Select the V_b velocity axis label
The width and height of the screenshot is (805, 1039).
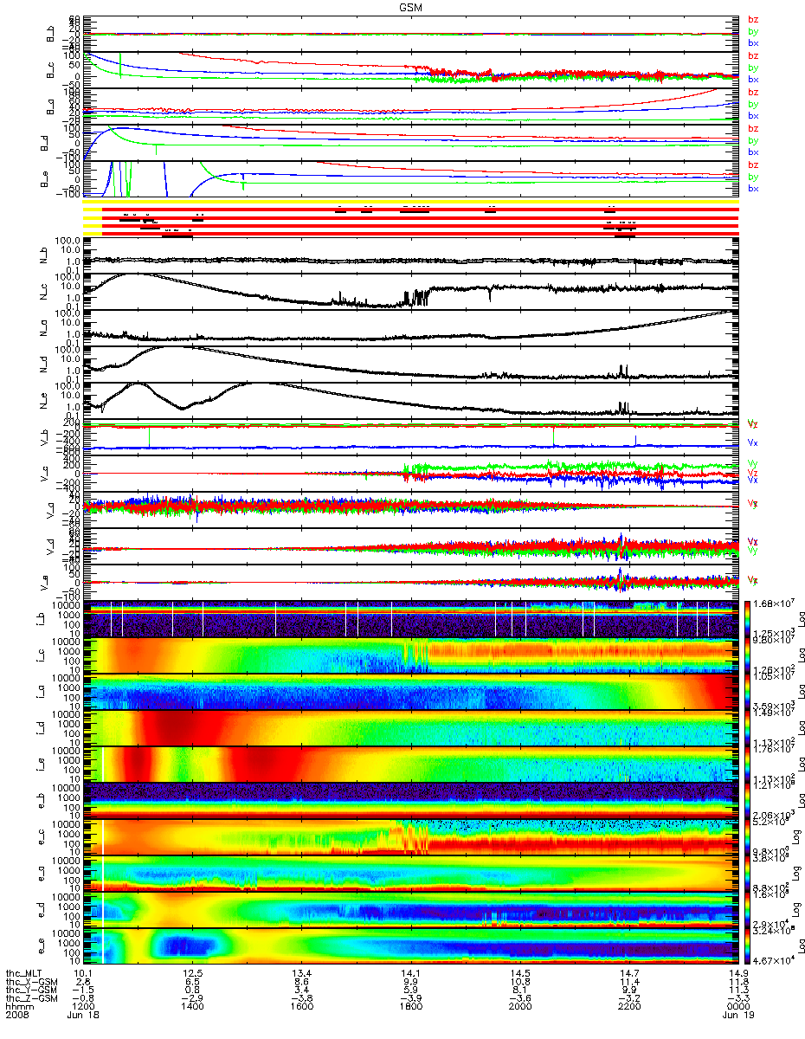(x=45, y=438)
